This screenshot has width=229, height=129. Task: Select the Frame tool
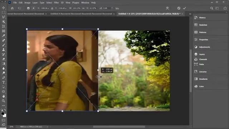pyautogui.click(x=4, y=31)
